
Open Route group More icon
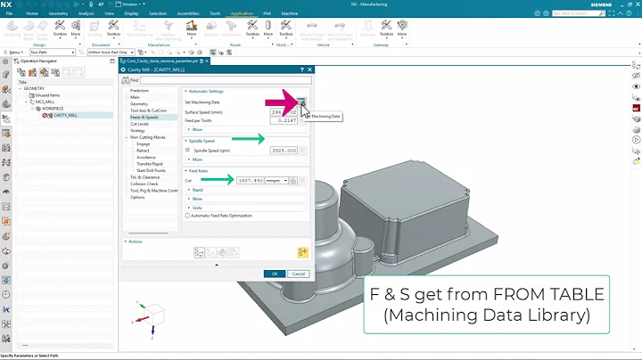267,29
